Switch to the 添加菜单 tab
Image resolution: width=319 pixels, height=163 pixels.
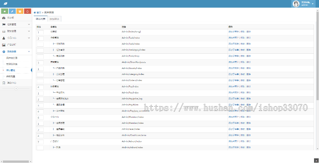click(54, 19)
